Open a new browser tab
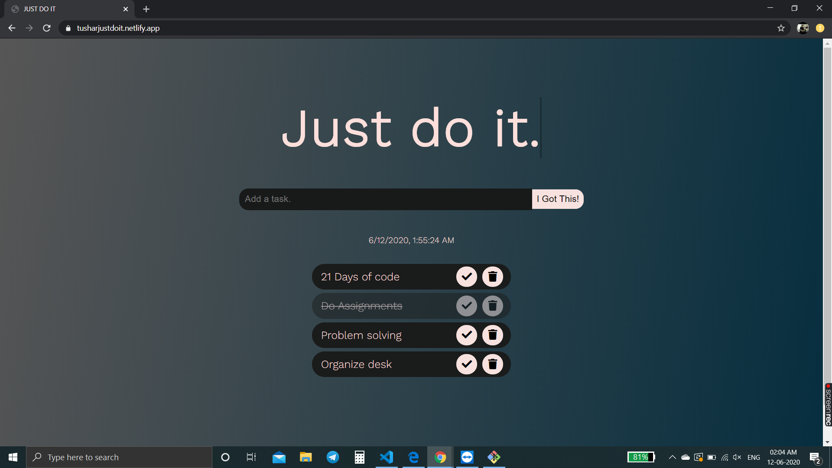 (146, 9)
